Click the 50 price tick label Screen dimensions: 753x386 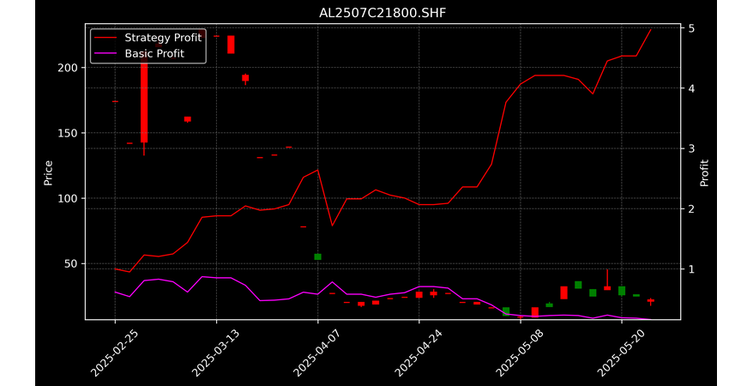click(x=71, y=263)
